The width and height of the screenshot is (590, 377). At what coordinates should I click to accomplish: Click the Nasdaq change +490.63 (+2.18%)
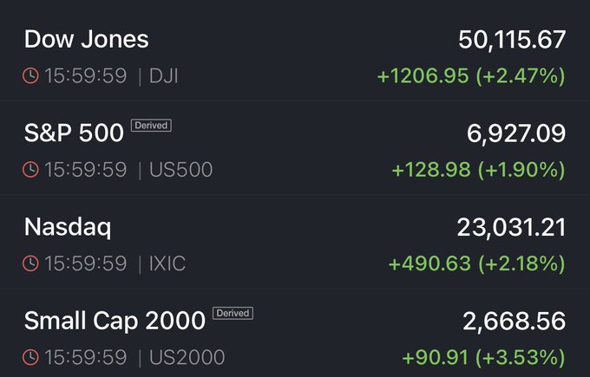[478, 263]
